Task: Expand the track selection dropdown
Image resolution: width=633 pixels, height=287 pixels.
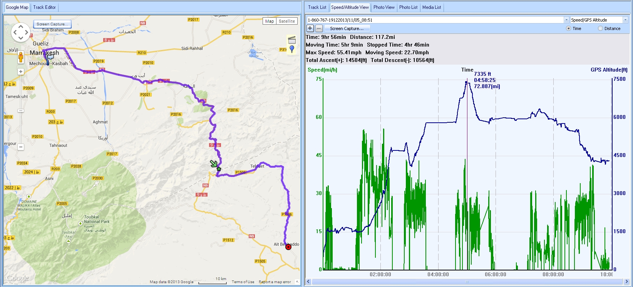Action: tap(566, 20)
